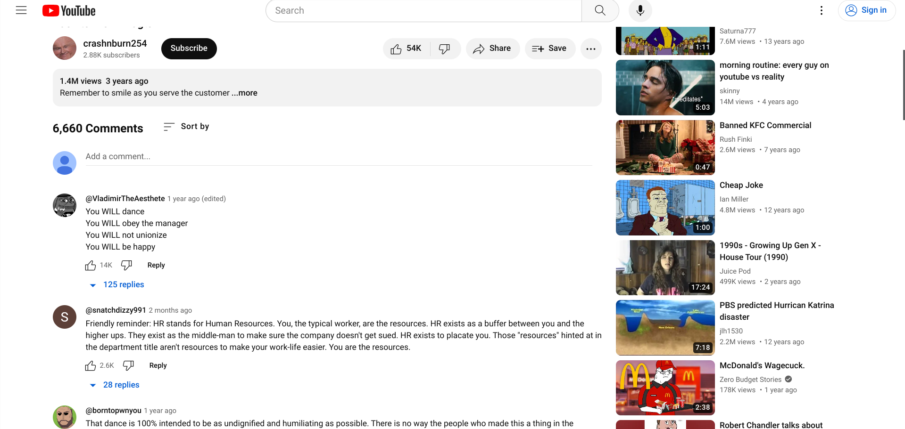This screenshot has width=905, height=429.
Task: Open the 'Banned KFC Commercial' title
Action: coord(765,125)
